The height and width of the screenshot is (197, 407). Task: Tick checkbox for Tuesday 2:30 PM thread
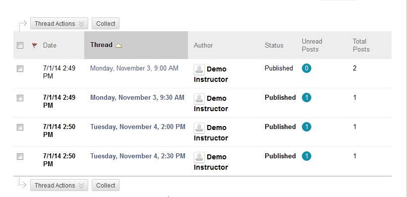click(x=20, y=156)
